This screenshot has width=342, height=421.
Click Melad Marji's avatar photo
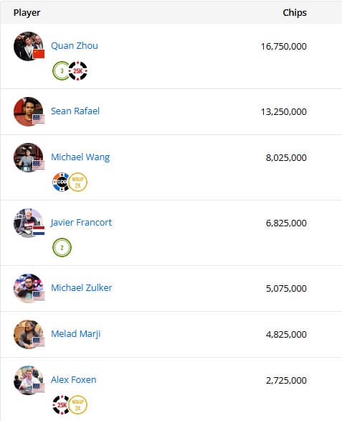(29, 334)
